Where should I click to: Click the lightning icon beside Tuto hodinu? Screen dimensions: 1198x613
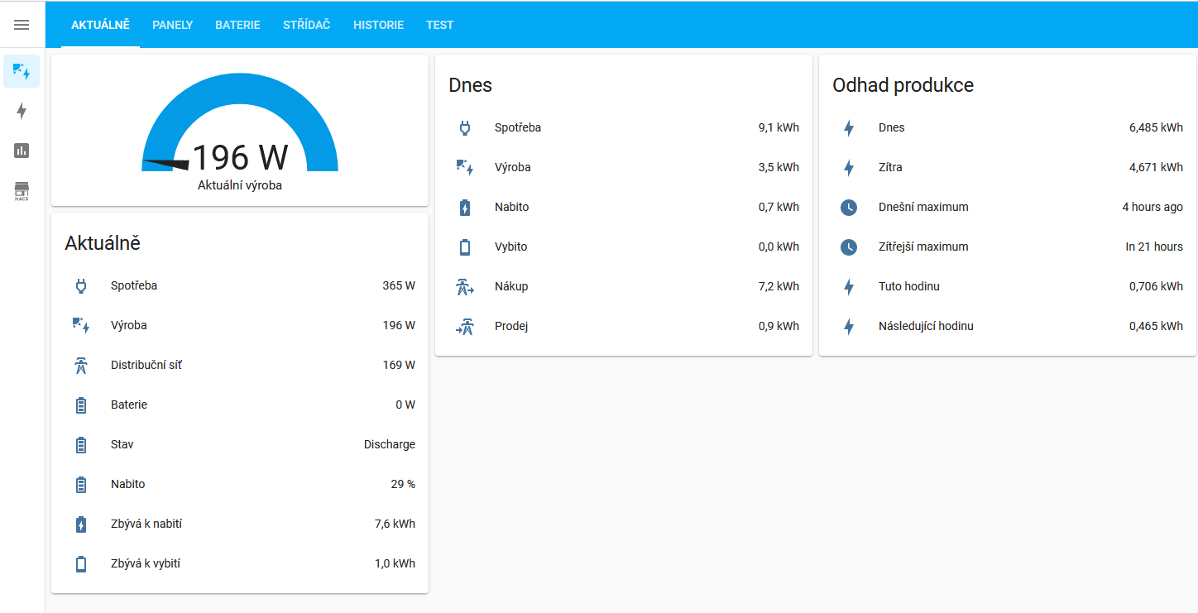849,286
